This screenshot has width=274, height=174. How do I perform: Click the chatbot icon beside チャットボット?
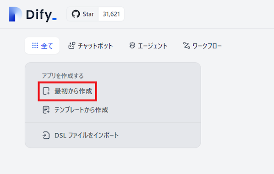pos(71,46)
